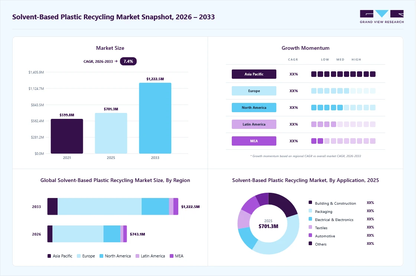Image resolution: width=416 pixels, height=276 pixels.
Task: Select Asia Pacific segment of 2033 bar
Action: 52,207
